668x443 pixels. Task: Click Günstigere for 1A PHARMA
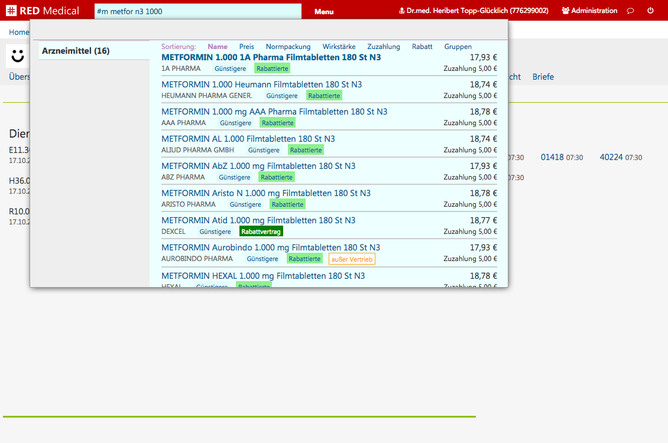pos(230,69)
